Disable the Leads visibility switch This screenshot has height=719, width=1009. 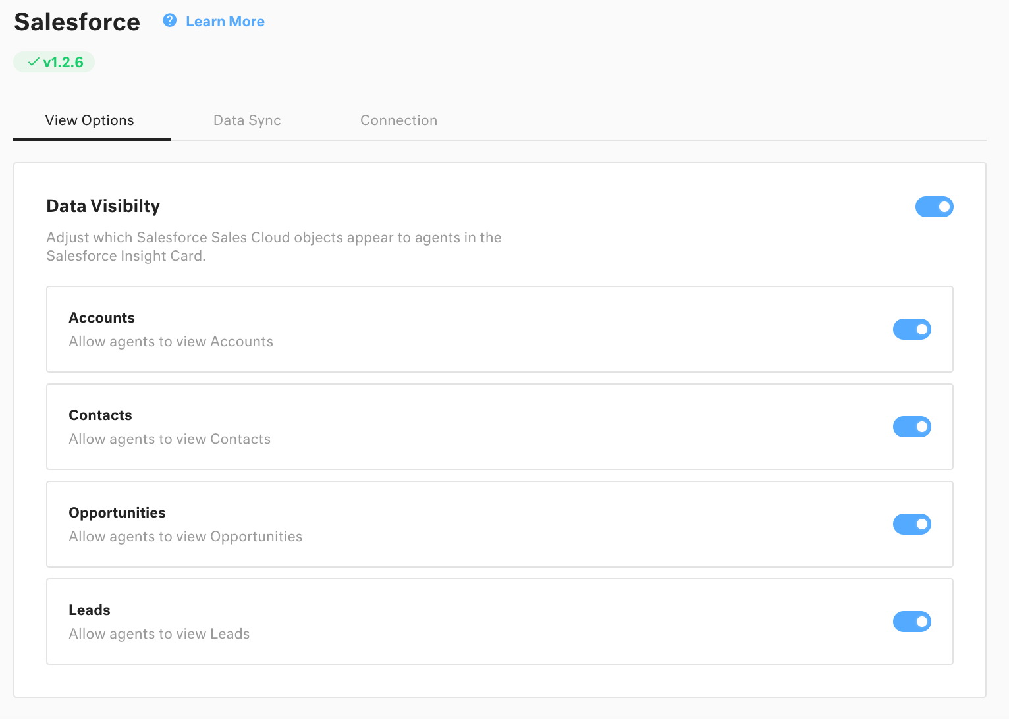point(912,622)
